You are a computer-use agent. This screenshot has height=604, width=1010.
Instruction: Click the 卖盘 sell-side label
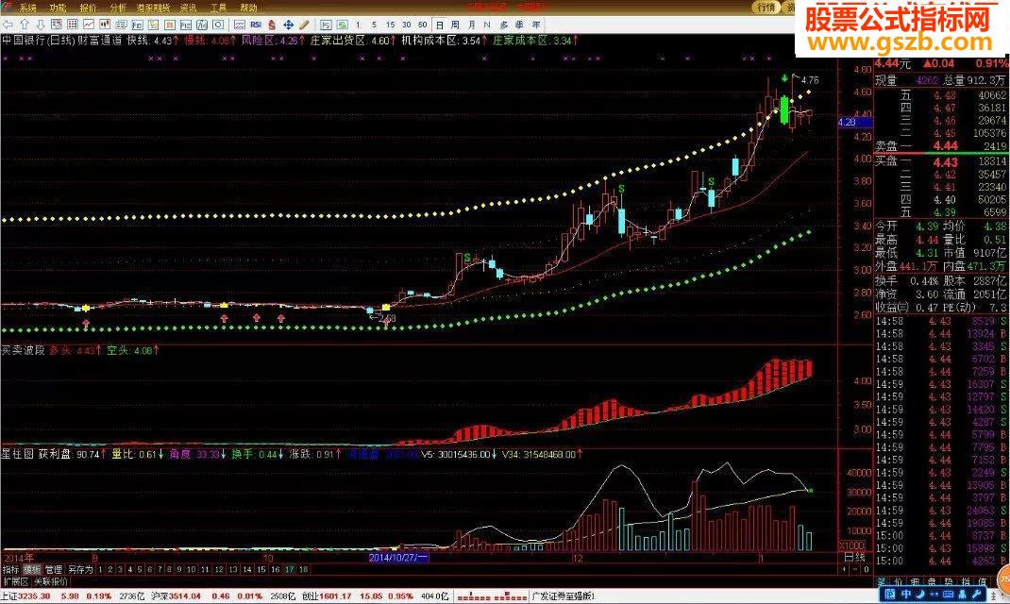[x=885, y=146]
